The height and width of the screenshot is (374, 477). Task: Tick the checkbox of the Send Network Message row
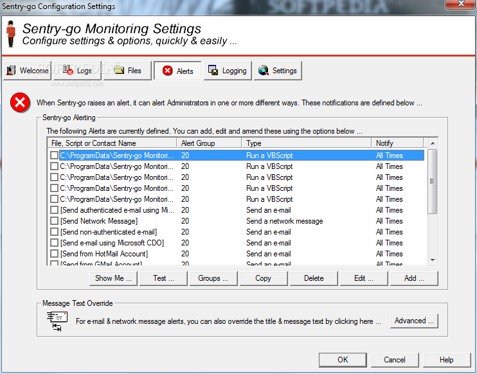click(54, 221)
